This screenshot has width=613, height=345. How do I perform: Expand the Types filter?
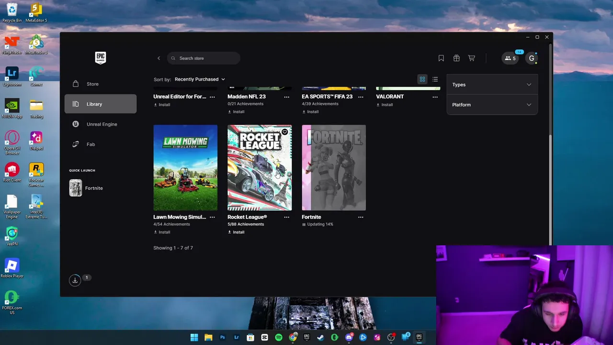click(x=492, y=85)
